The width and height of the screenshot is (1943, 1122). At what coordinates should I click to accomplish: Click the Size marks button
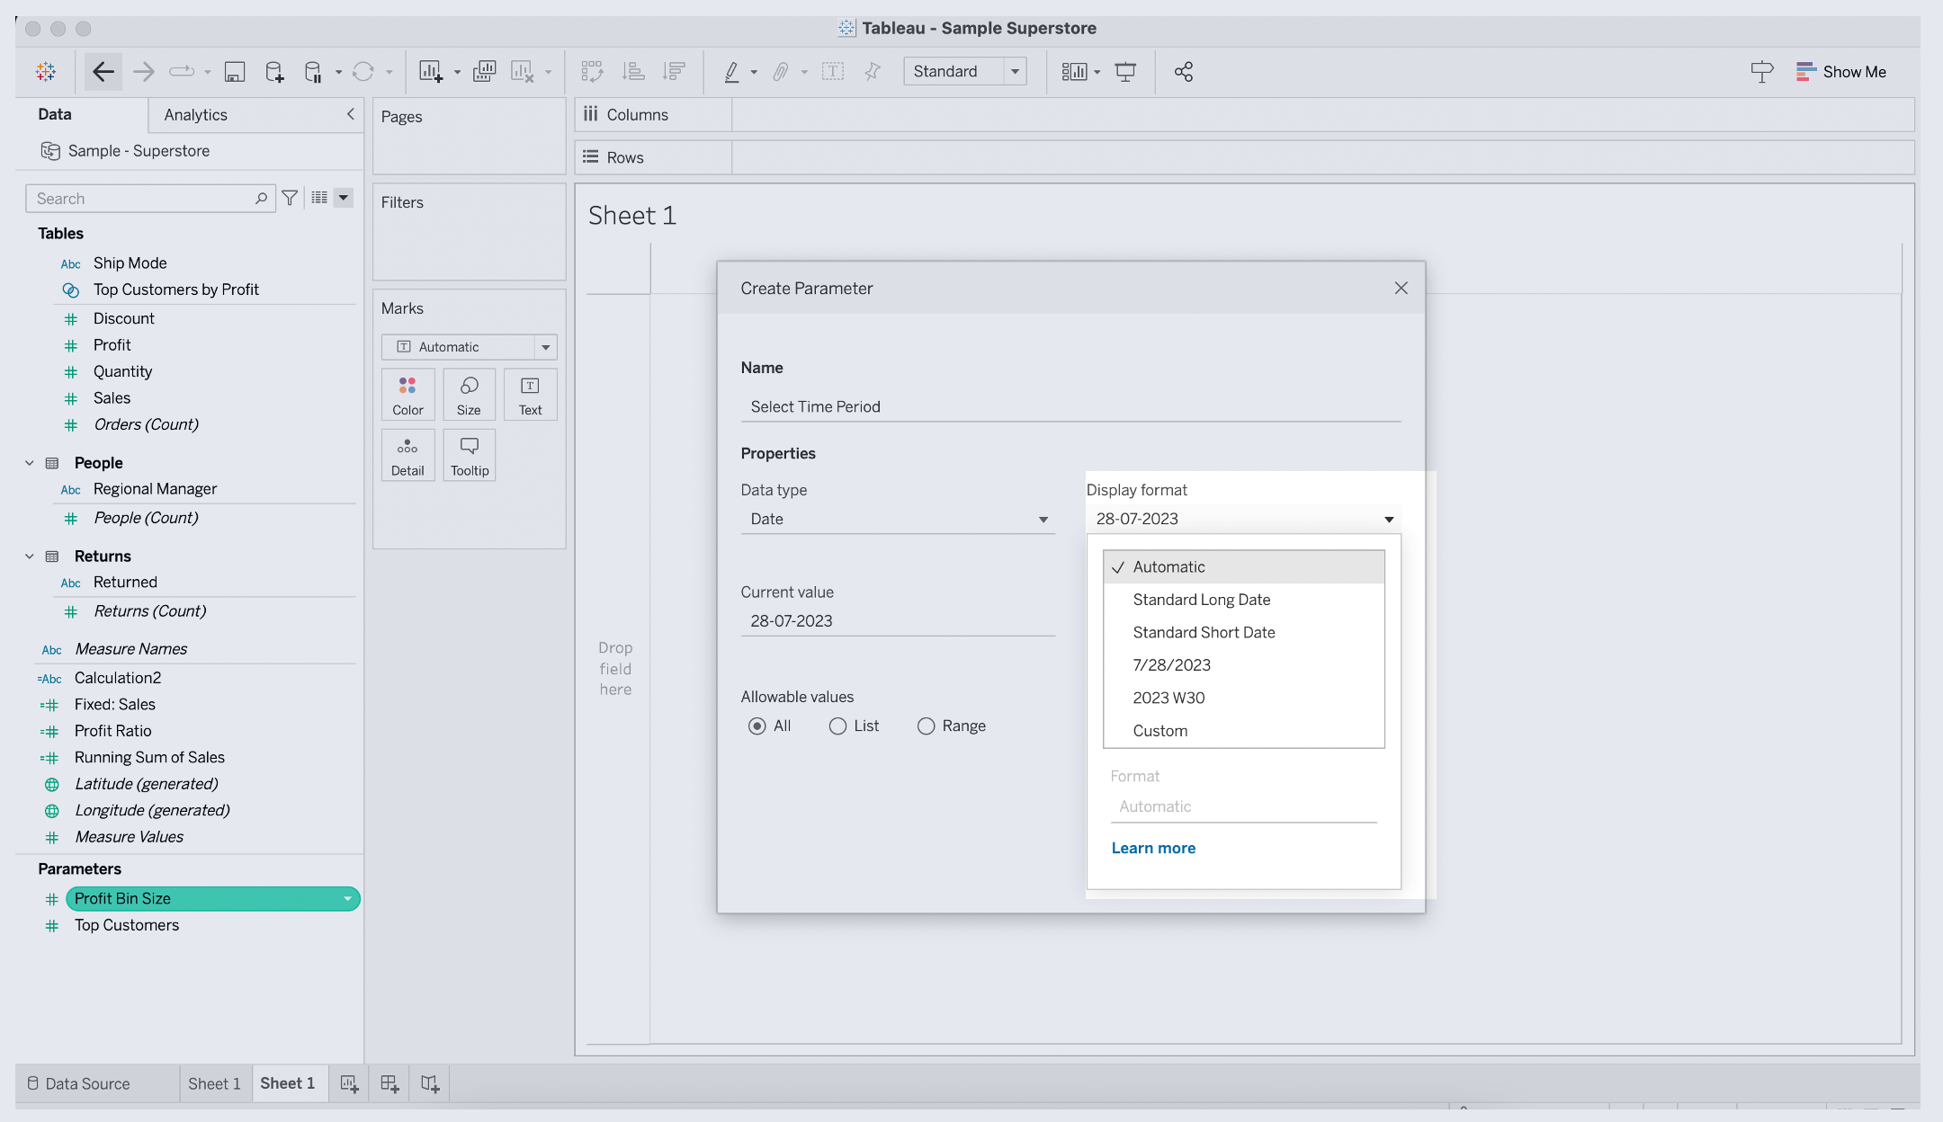[469, 395]
